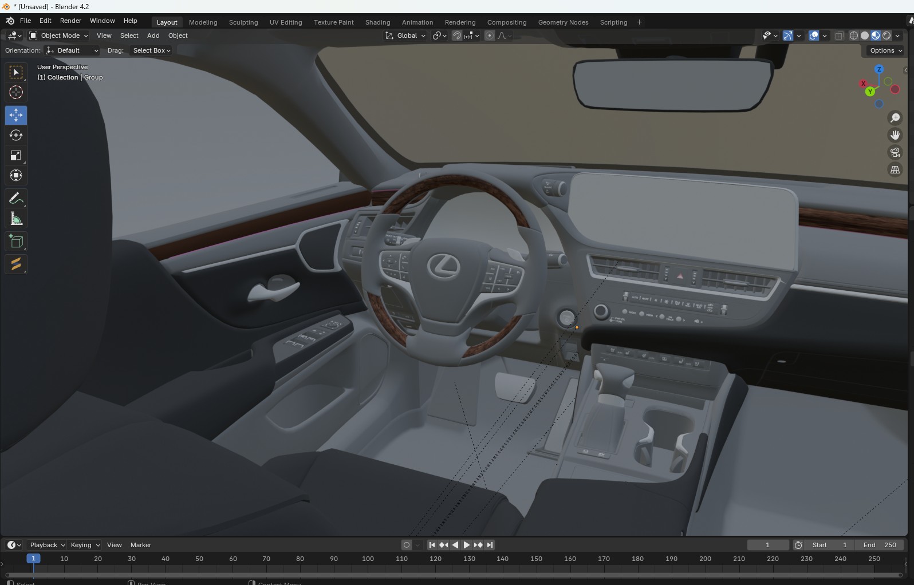Open the File menu
Screen dimensions: 914x585
[26, 21]
